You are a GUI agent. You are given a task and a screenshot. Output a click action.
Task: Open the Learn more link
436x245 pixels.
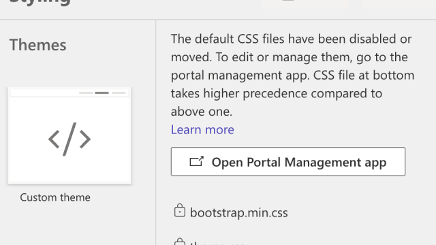pos(202,130)
